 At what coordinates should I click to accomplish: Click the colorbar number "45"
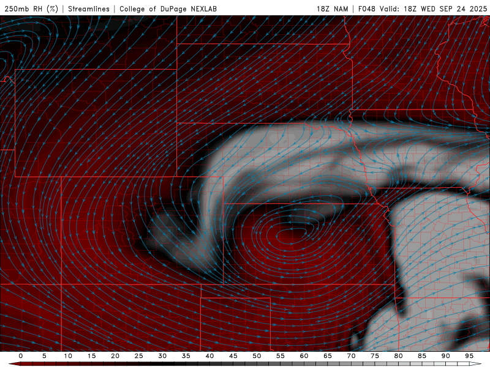click(x=233, y=356)
